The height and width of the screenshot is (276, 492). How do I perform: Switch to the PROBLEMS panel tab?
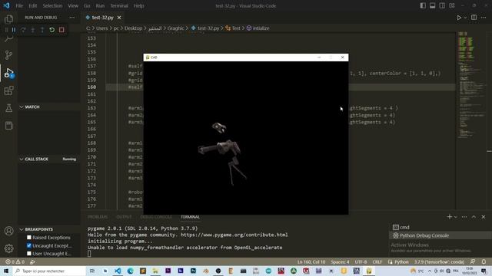coord(98,217)
